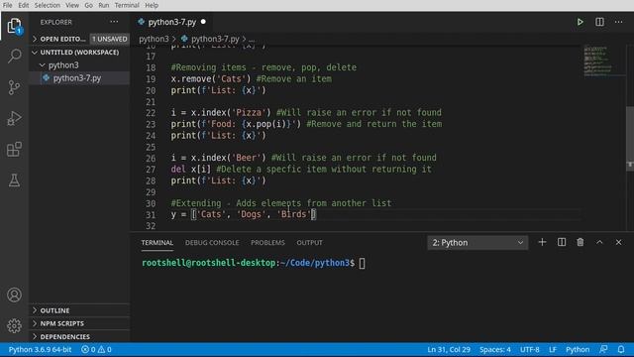
Task: Open the Explorer view in activity bar
Action: (x=14, y=26)
